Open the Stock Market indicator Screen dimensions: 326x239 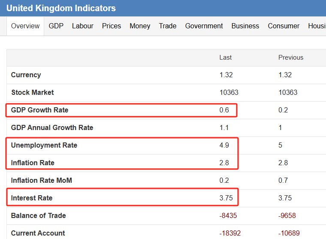click(x=33, y=92)
